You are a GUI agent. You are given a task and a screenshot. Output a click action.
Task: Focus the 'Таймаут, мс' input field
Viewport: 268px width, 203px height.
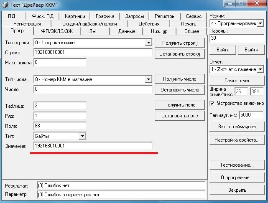point(251,115)
